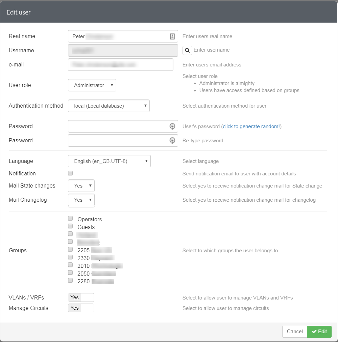Open the Mail Changelog dropdown
Screen dimensions: 338x342
click(81, 200)
